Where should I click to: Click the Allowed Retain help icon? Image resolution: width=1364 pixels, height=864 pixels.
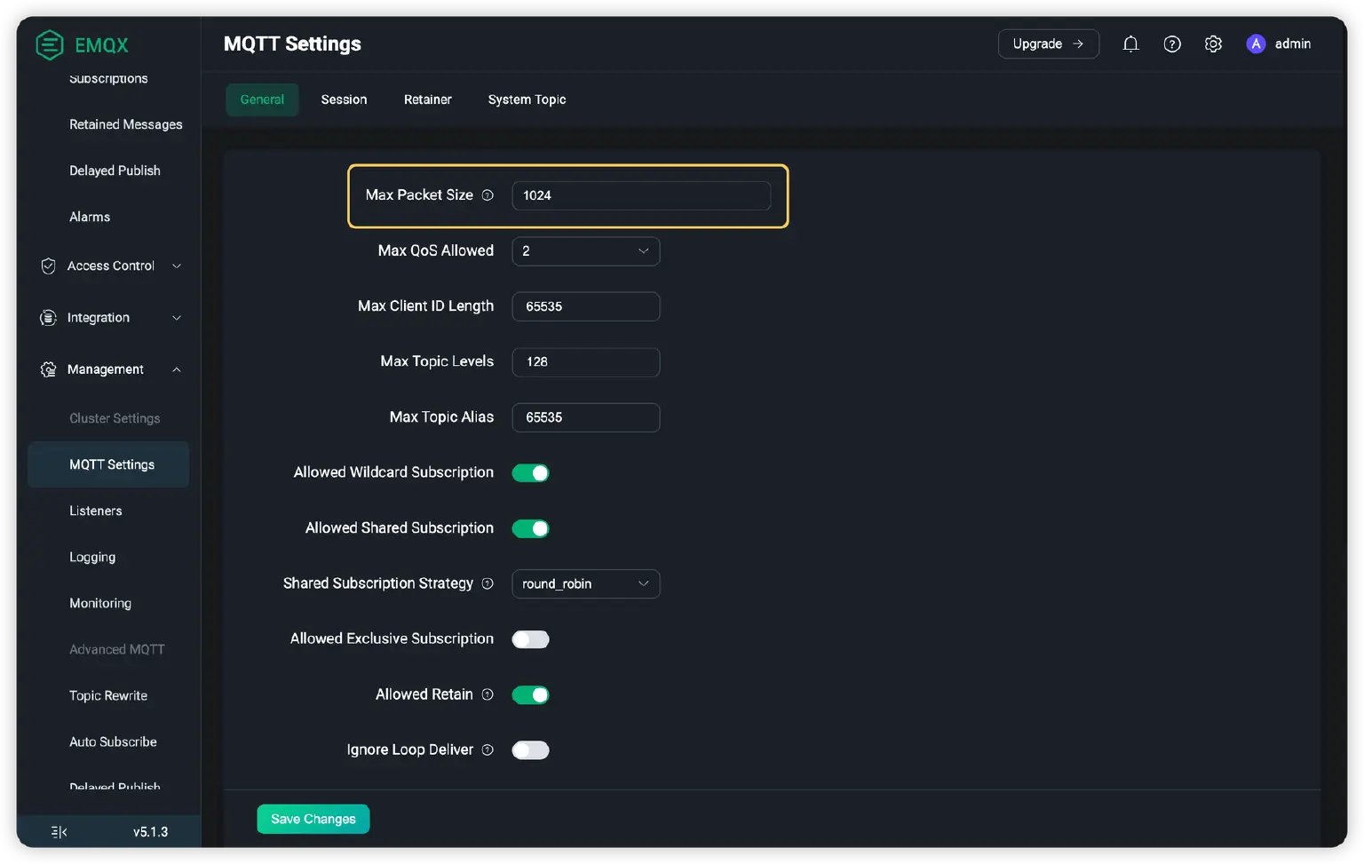coord(488,694)
